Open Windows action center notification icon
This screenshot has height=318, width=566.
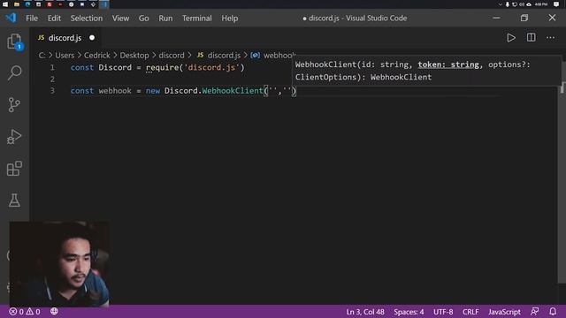556,4
